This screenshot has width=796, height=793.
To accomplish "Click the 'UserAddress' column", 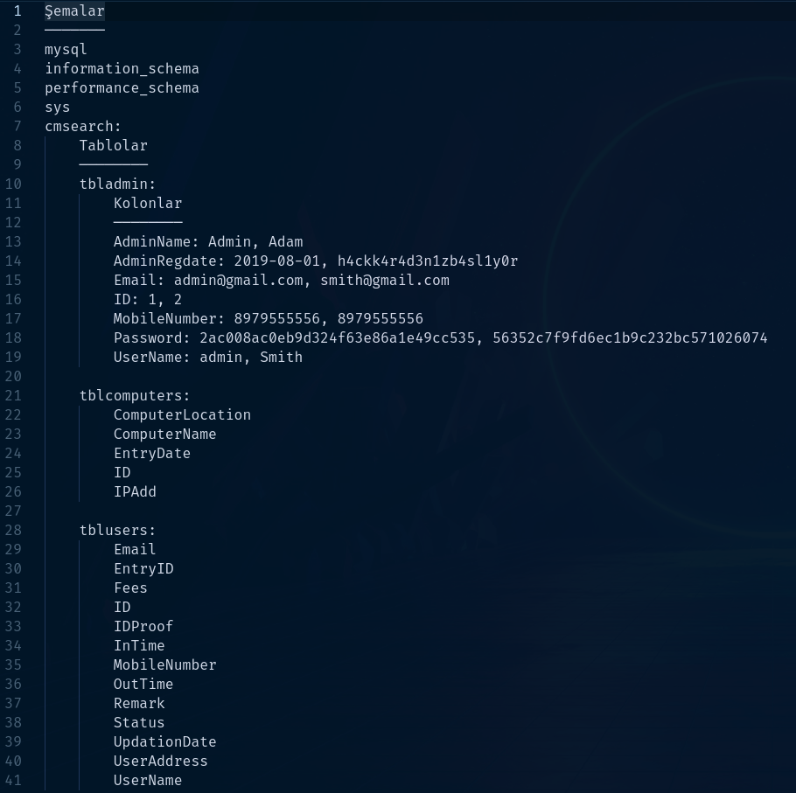I will pyautogui.click(x=161, y=762).
